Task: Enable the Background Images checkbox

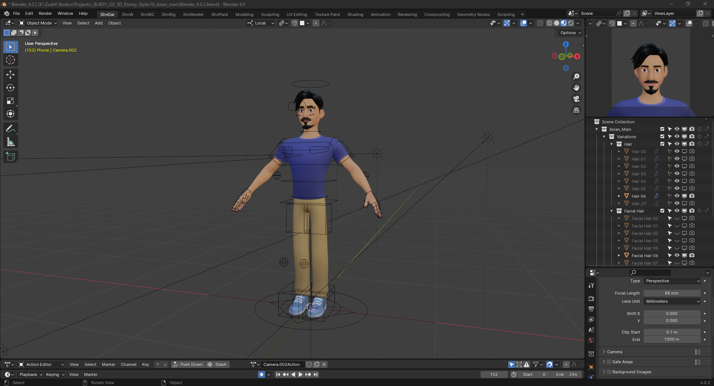Action: coord(609,372)
